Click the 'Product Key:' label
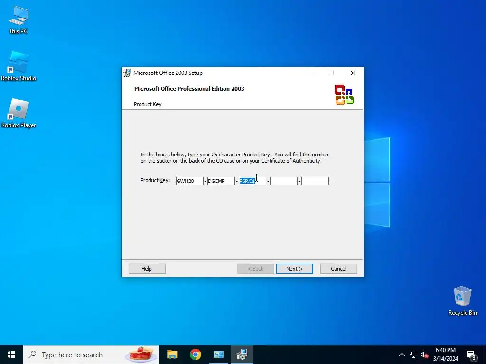 click(x=155, y=180)
